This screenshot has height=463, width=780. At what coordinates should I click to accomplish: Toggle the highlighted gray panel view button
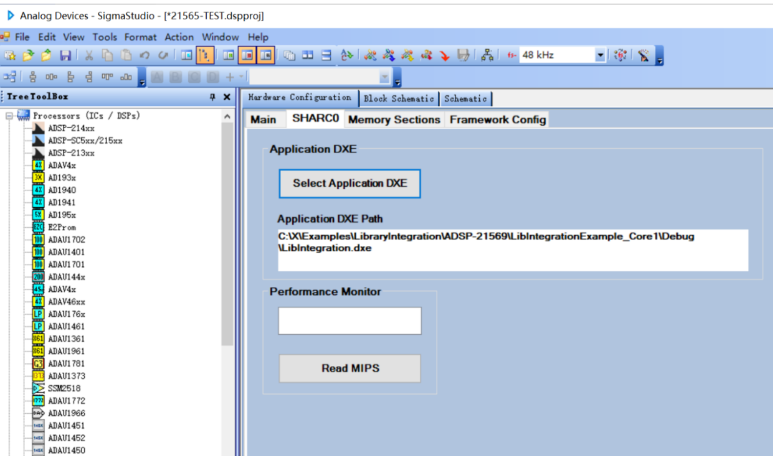pos(265,55)
